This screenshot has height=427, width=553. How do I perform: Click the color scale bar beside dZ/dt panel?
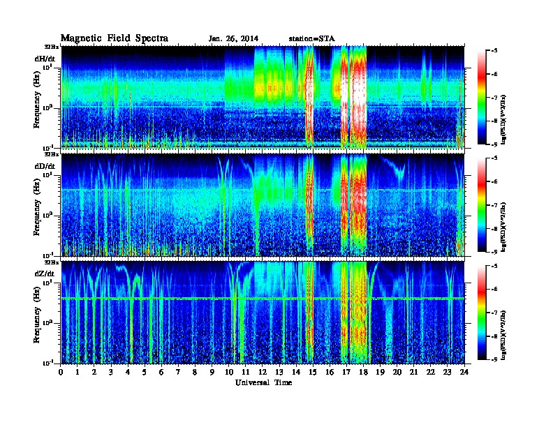482,313
